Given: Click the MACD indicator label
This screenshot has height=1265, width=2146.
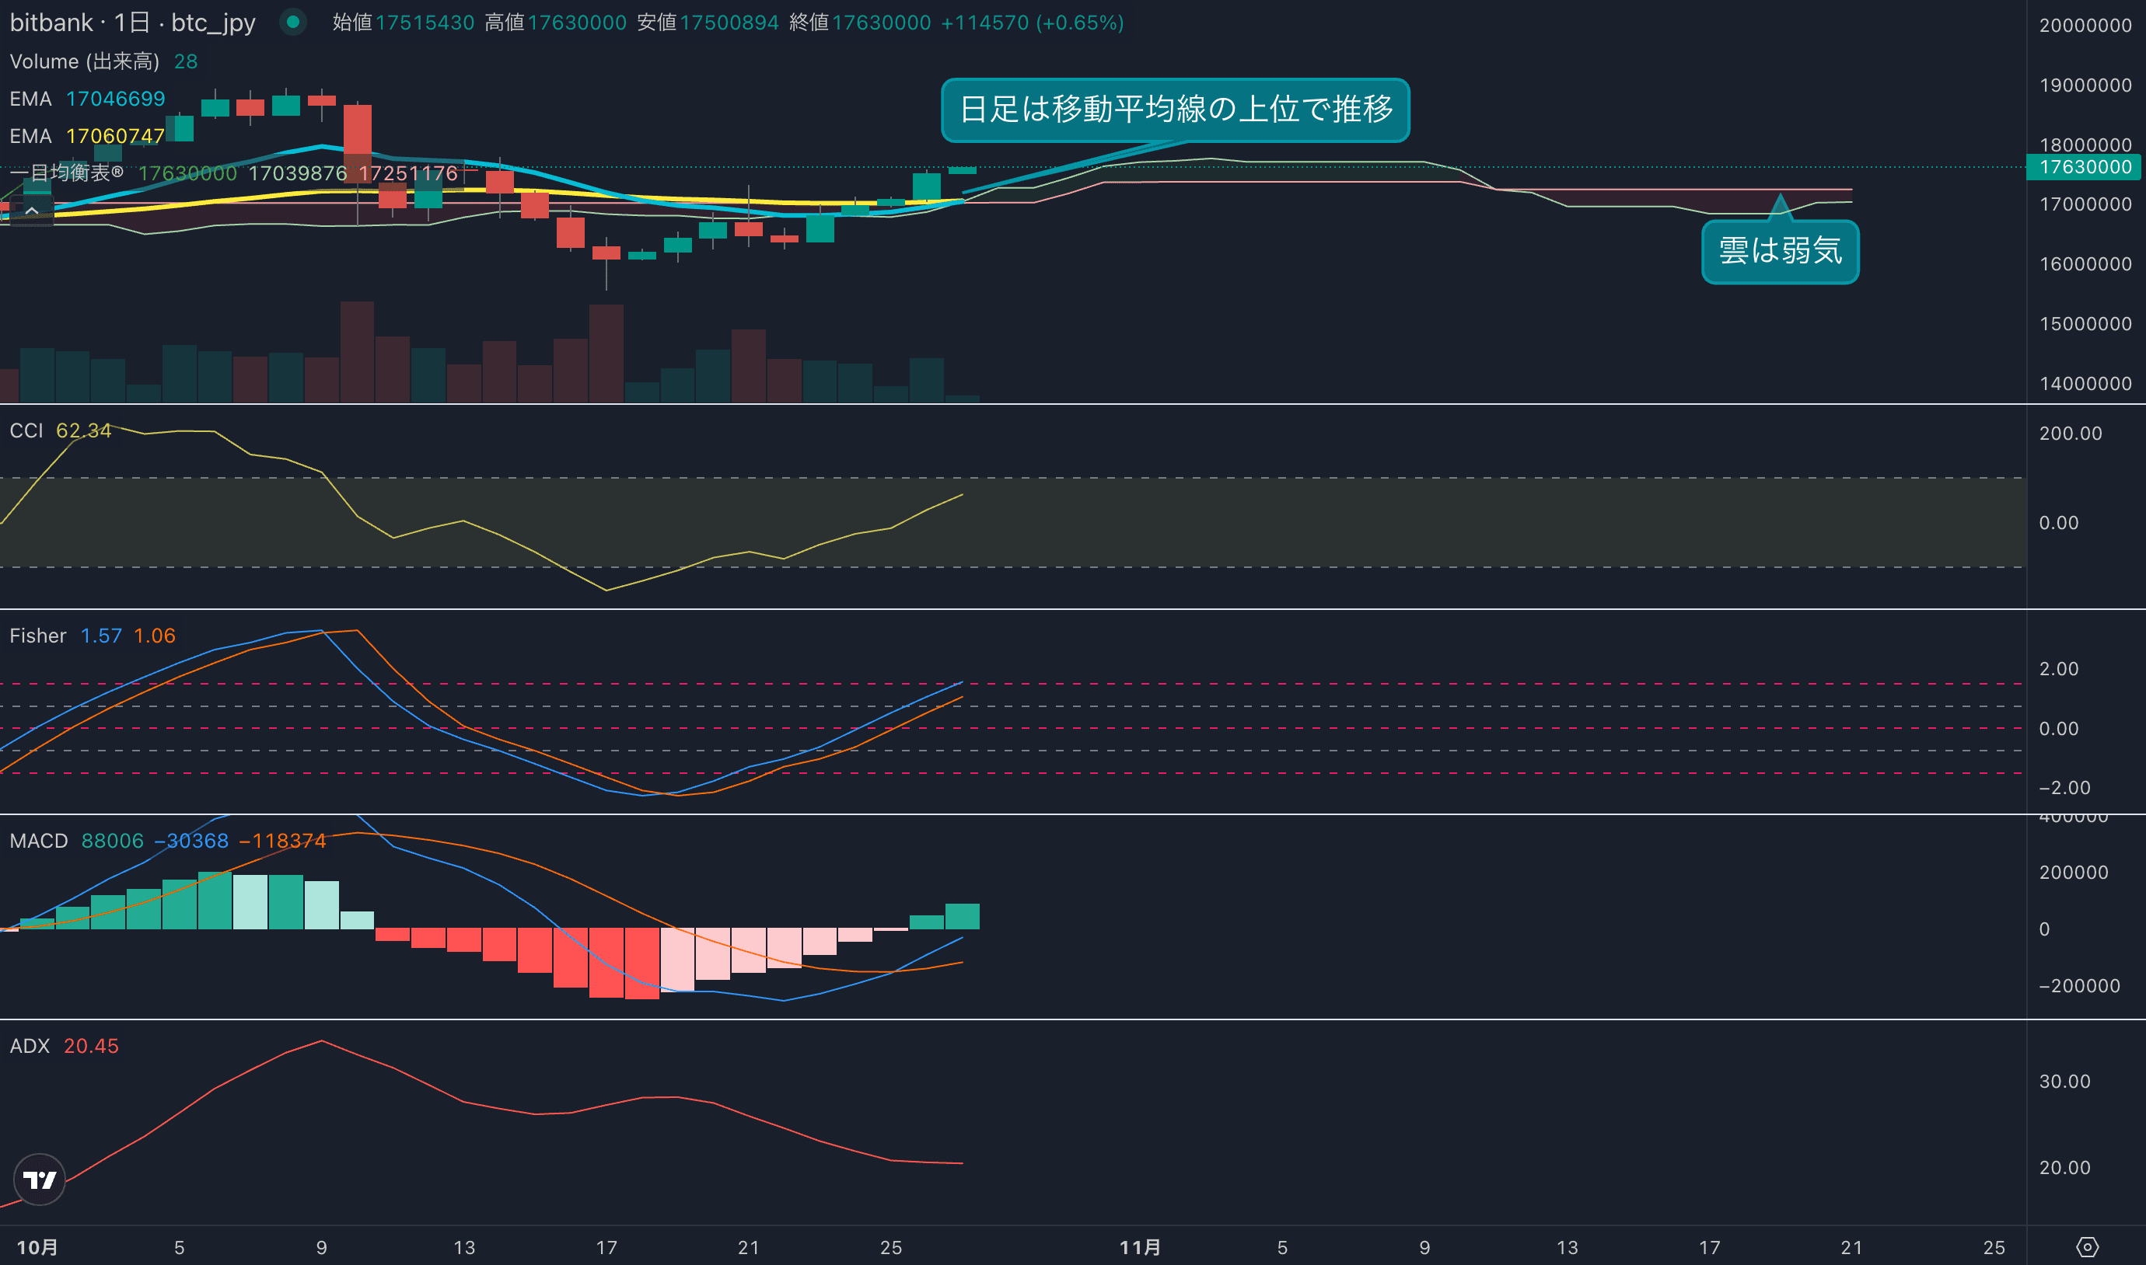Looking at the screenshot, I should [38, 841].
